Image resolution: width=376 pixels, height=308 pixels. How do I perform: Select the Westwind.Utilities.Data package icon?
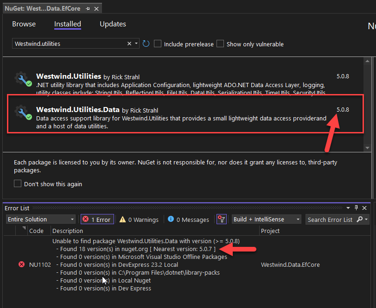click(23, 113)
